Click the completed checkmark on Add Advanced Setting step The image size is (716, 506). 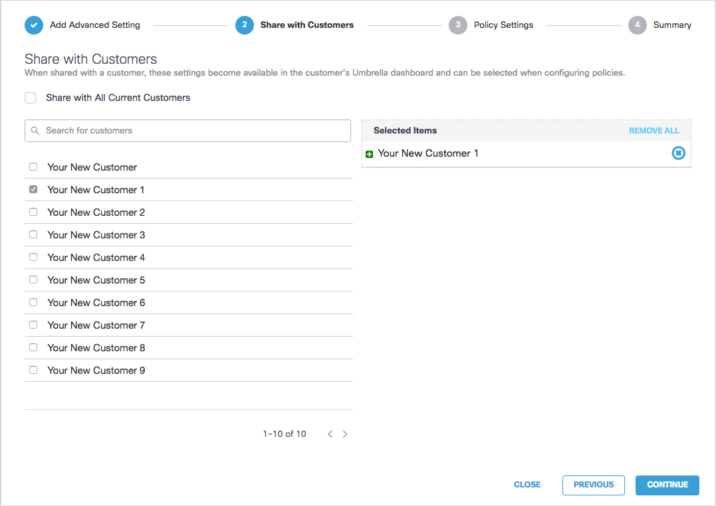33,25
